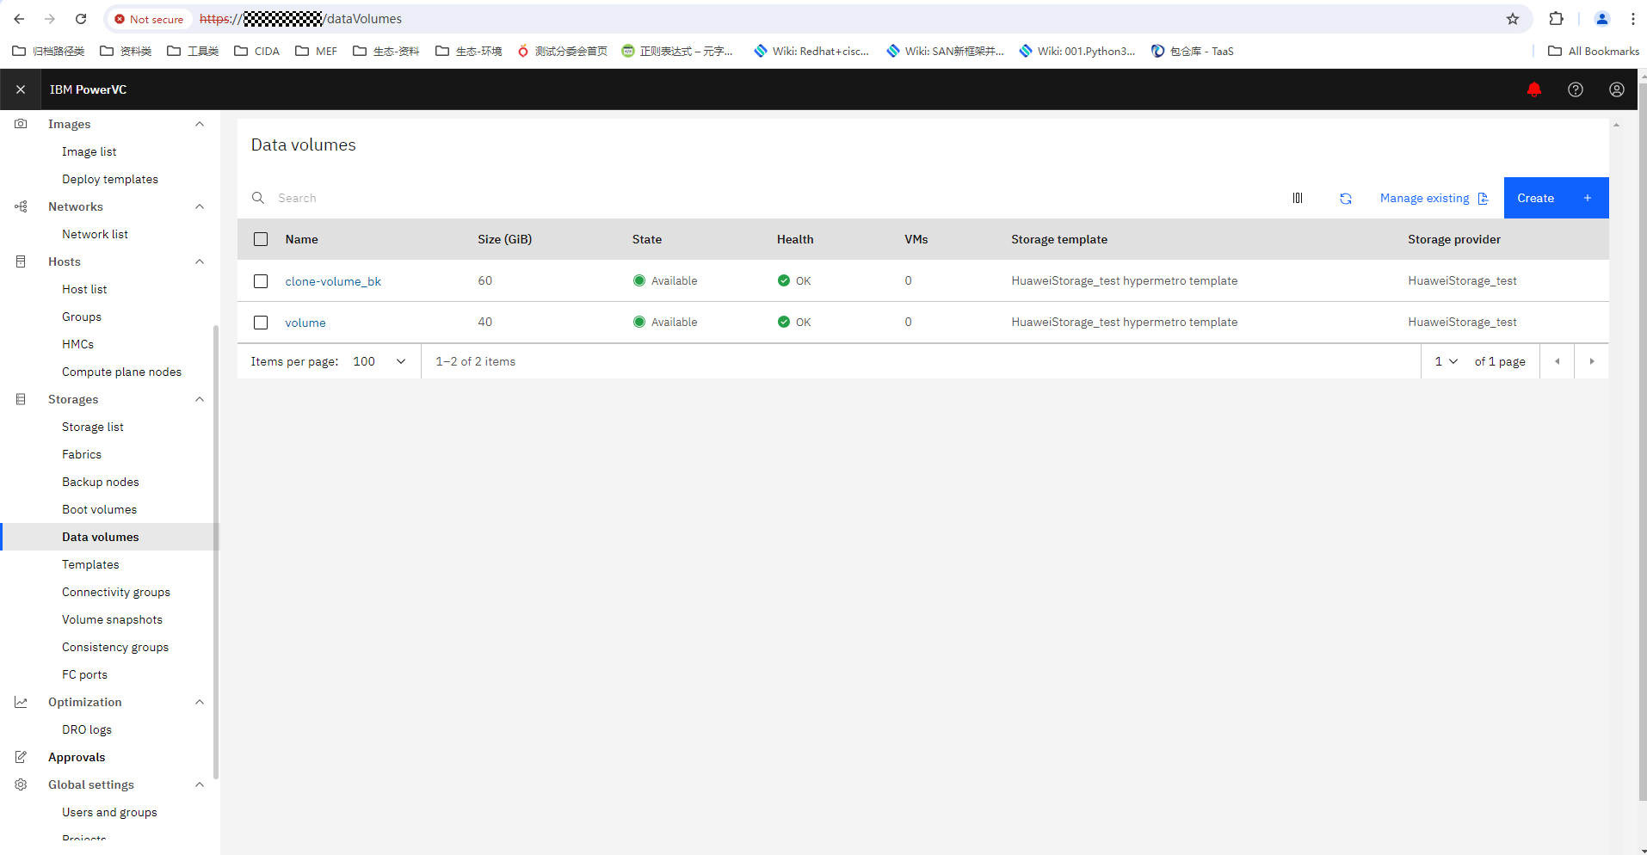The image size is (1647, 855).
Task: Go back in browser history
Action: [19, 19]
